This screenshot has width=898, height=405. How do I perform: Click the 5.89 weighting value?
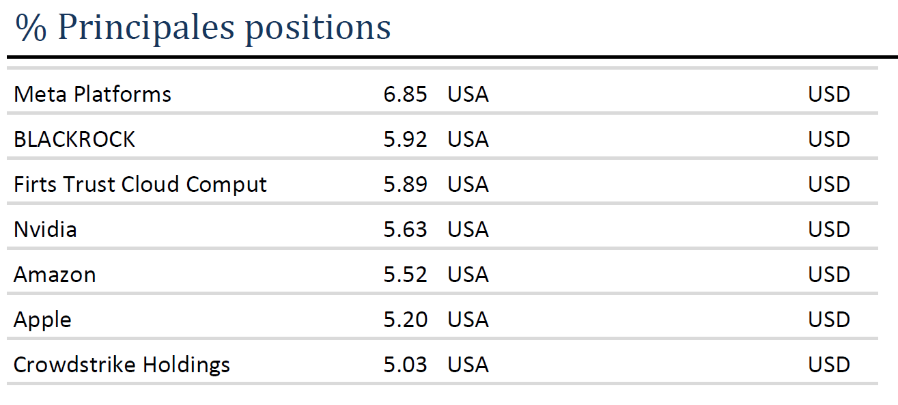[x=406, y=184]
